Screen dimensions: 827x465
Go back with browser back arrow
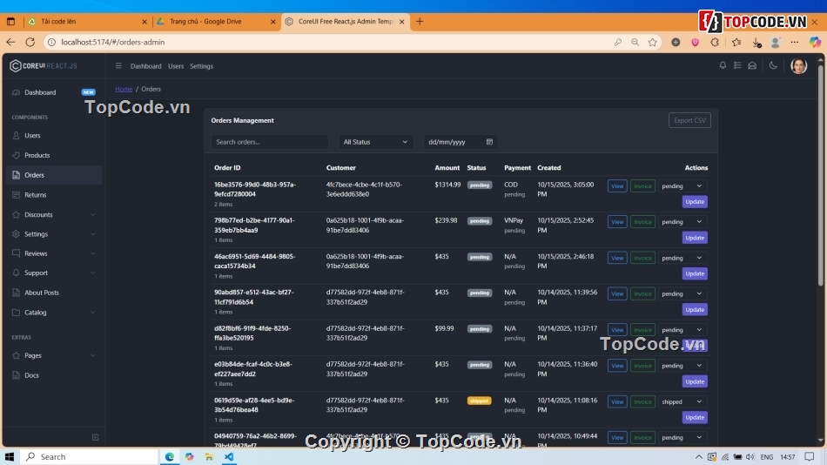[11, 42]
